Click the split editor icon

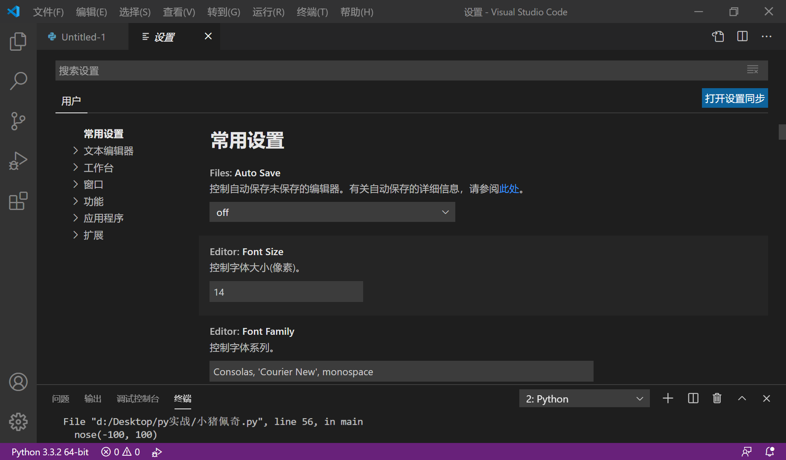742,37
